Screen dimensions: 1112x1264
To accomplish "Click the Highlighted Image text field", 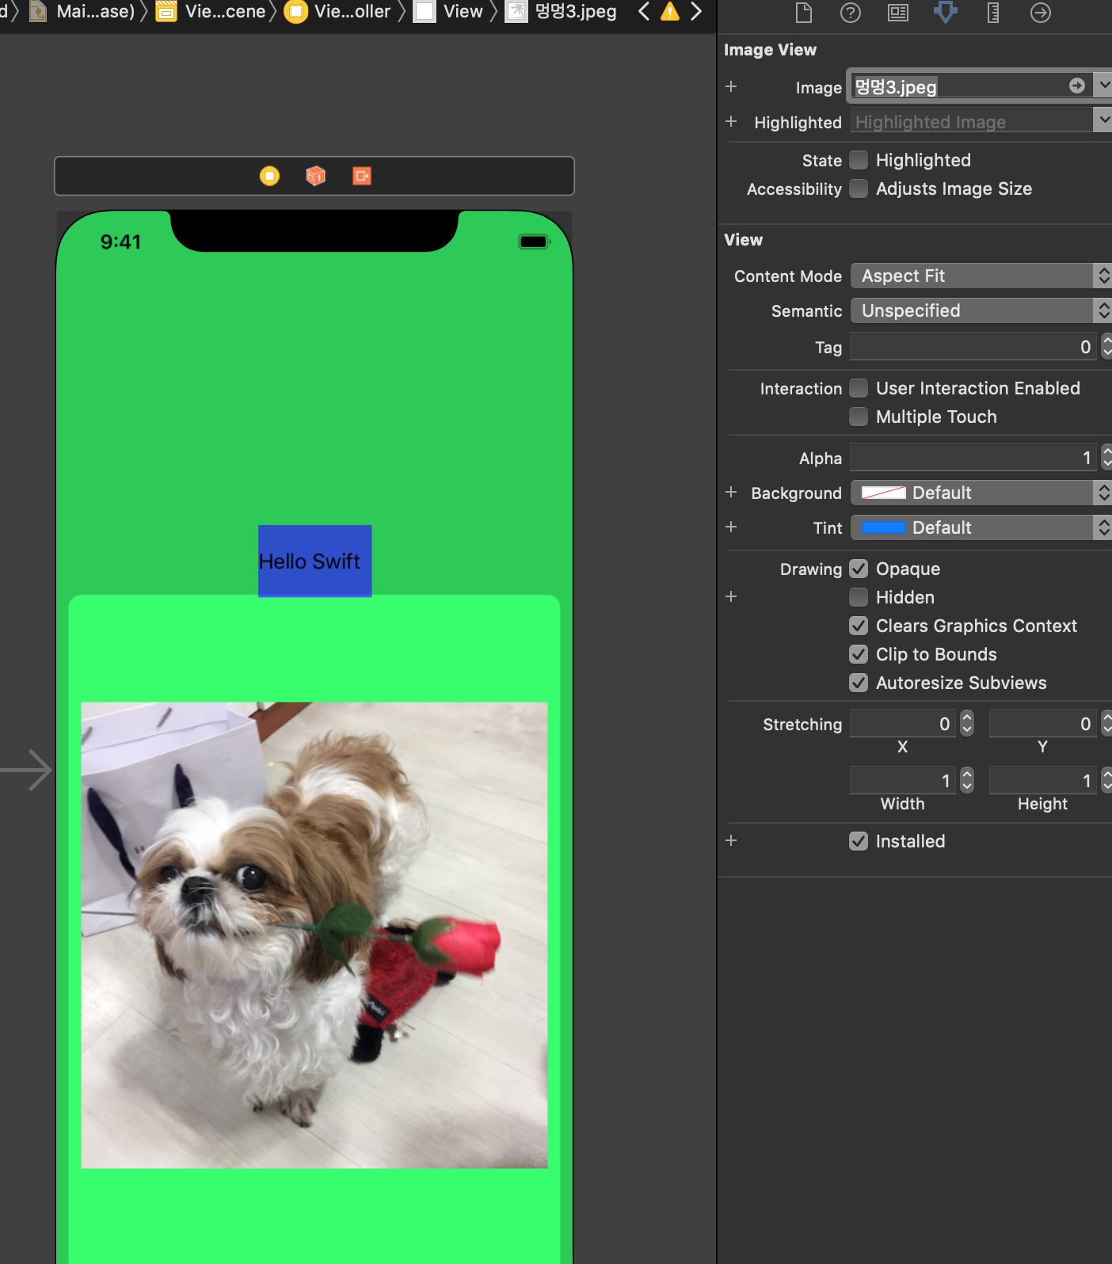I will 971,121.
